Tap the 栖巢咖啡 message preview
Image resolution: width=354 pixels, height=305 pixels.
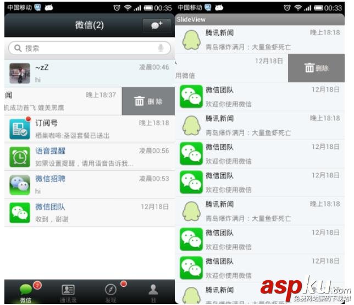click(73, 135)
